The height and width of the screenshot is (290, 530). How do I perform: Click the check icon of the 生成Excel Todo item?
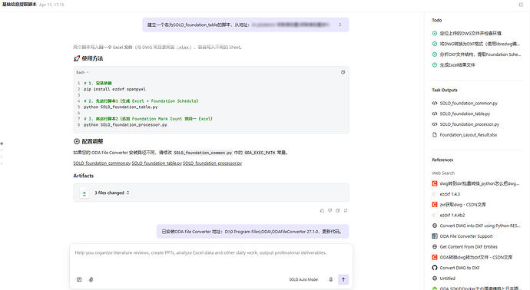tap(435, 64)
